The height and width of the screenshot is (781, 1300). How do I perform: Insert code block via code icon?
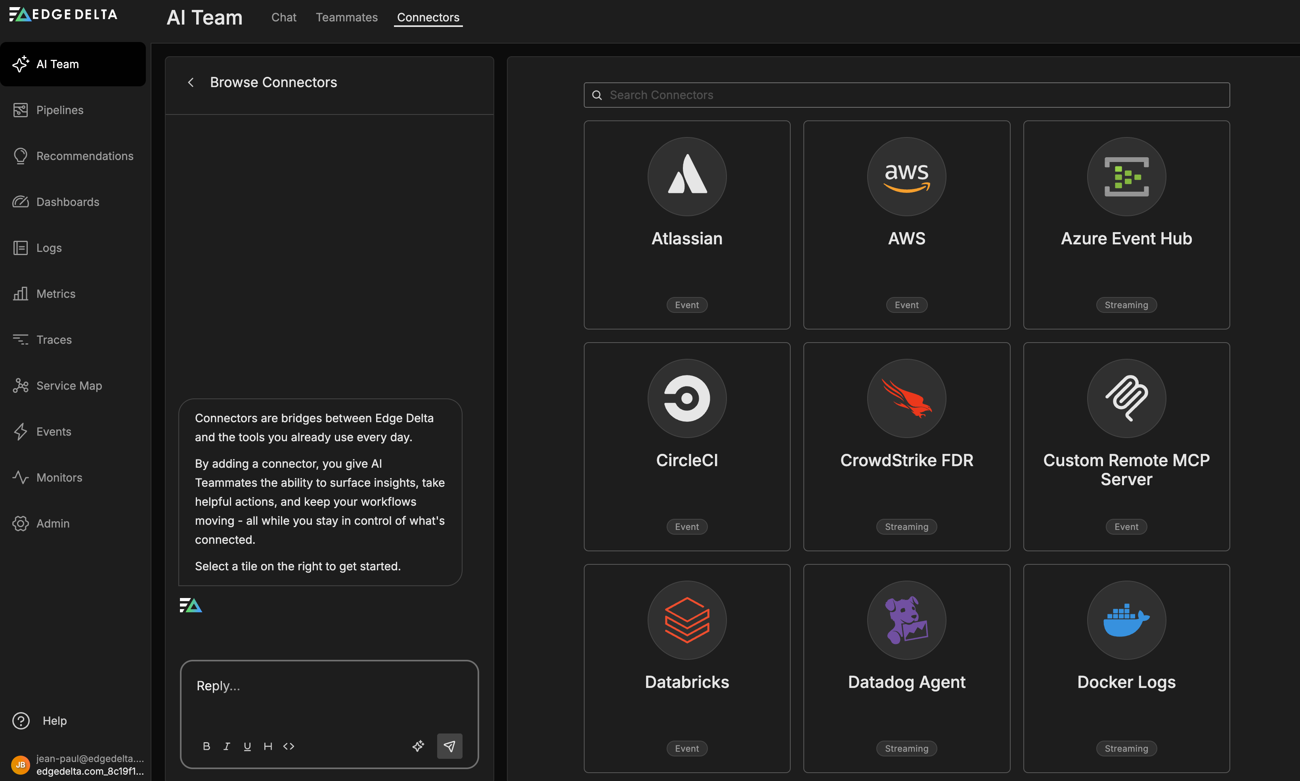[289, 746]
